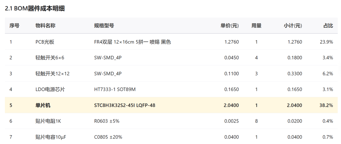Image resolution: width=341 pixels, height=144 pixels.
Task: Click the HT7333-1 SOT89M spec cell
Action: coord(115,89)
